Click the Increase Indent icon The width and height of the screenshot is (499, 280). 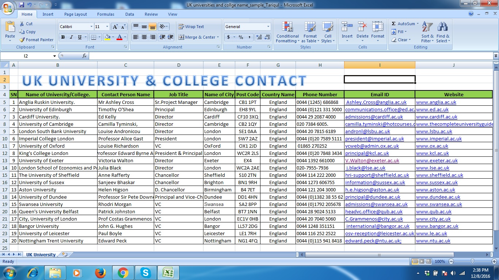click(x=170, y=37)
